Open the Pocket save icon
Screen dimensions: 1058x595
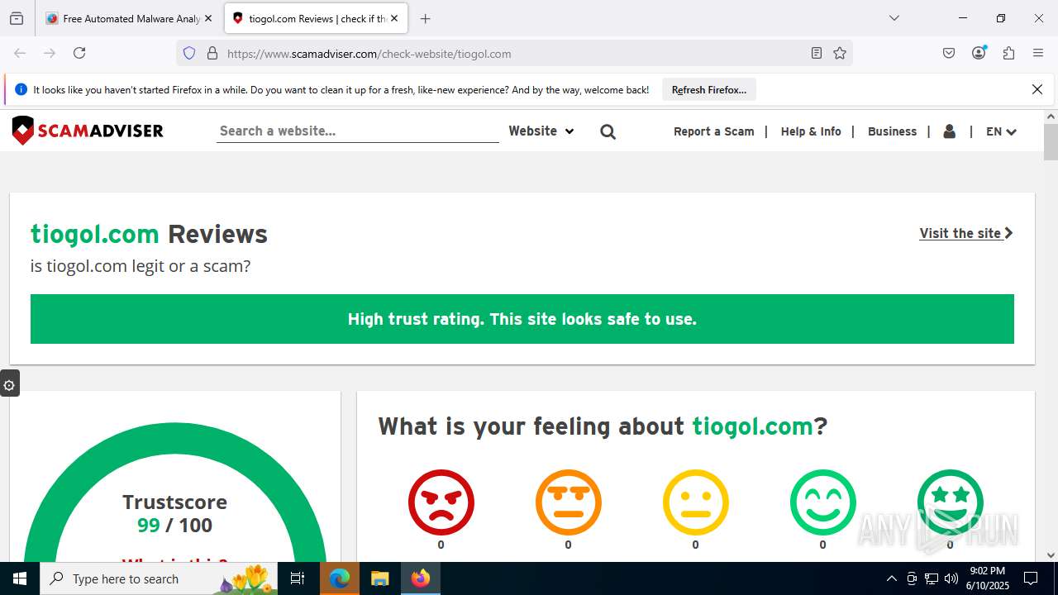click(x=949, y=53)
